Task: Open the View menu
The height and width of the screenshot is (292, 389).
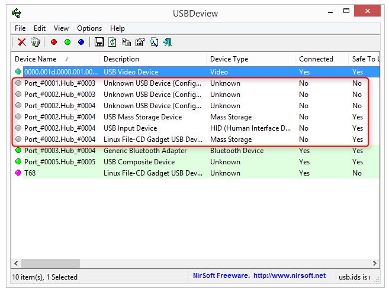Action: click(61, 28)
